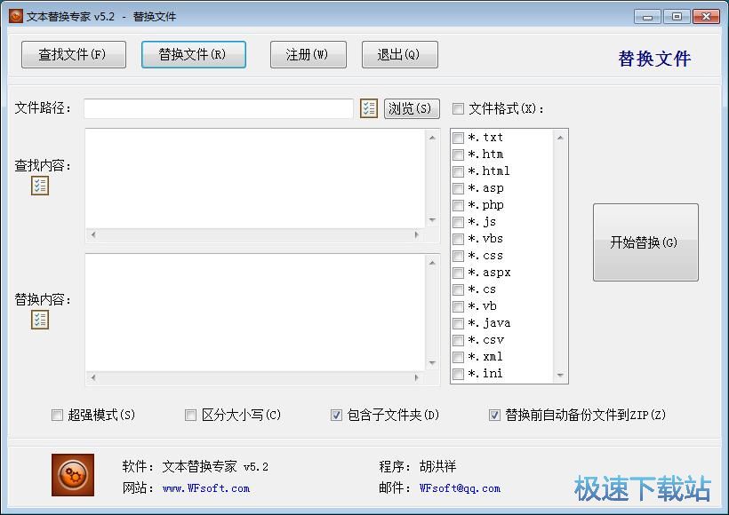Disable automatic ZIP backup before replacing
This screenshot has width=729, height=515.
click(x=494, y=415)
